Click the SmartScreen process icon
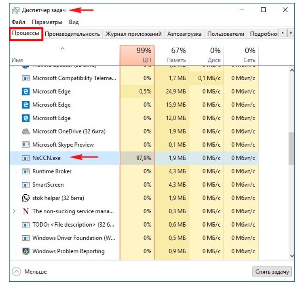Screen dimensions: 305x284 [x=26, y=185]
